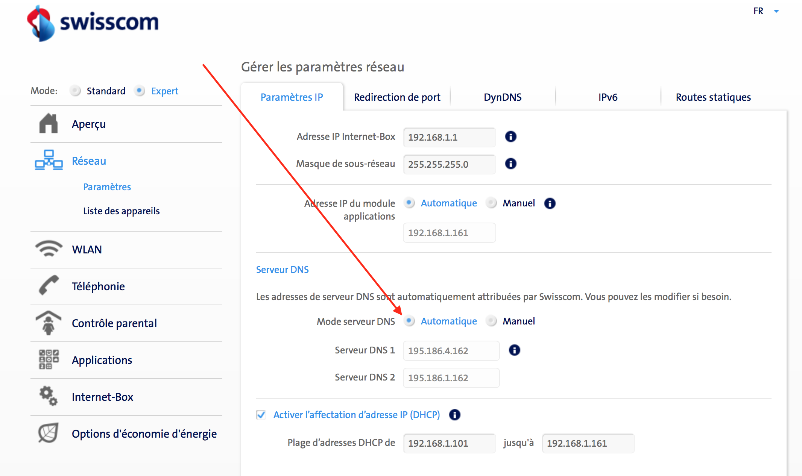Open the DynDNS tab
The width and height of the screenshot is (802, 476).
(503, 97)
